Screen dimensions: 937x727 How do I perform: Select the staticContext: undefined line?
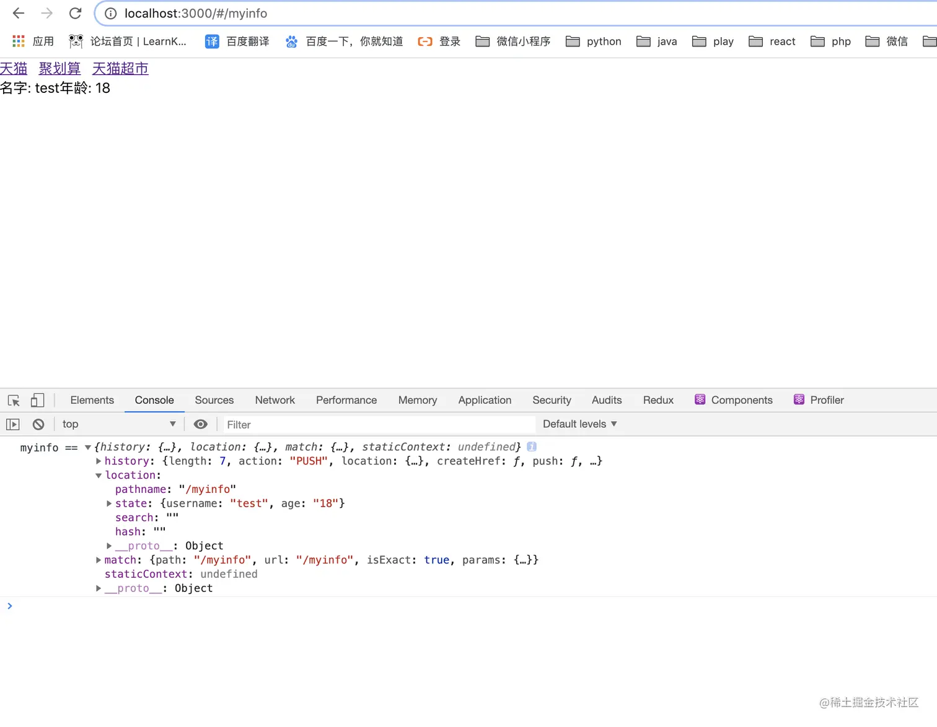(x=181, y=575)
